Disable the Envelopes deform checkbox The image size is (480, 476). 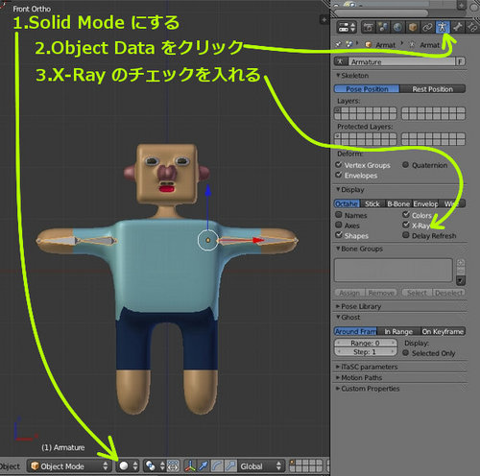click(339, 175)
